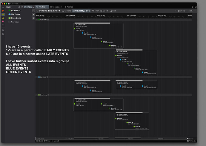Collapse 02 - LATER EVENTS in ALL EVENTS group

[x=116, y=52]
